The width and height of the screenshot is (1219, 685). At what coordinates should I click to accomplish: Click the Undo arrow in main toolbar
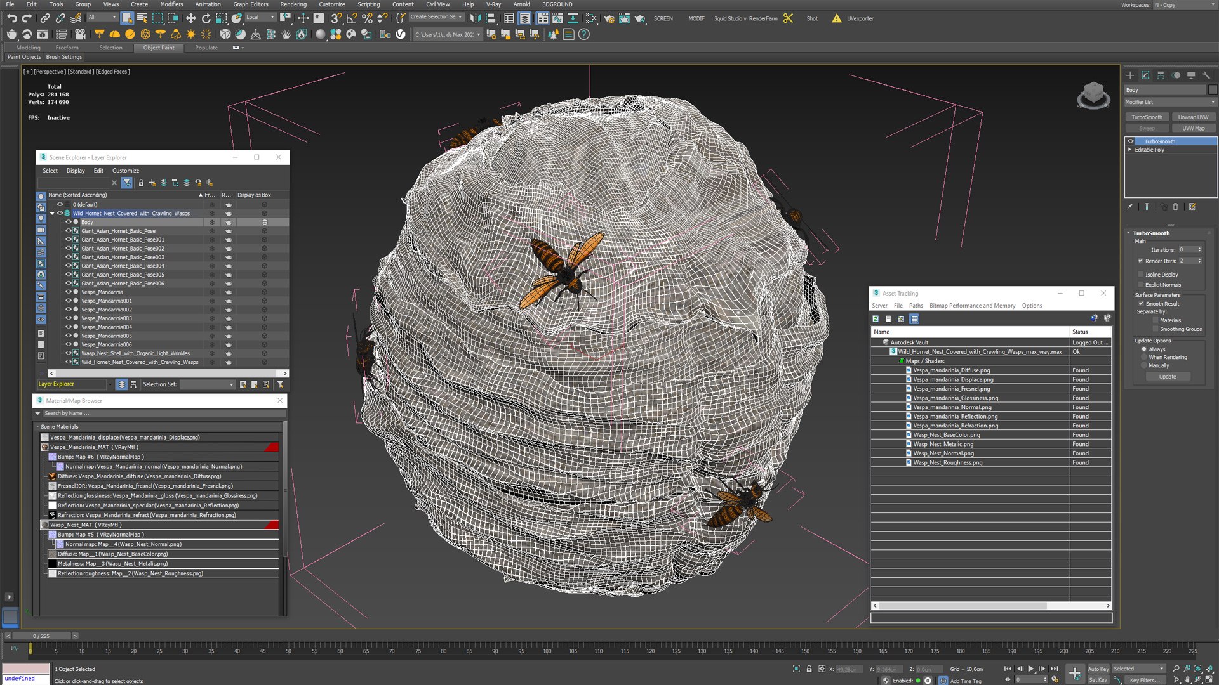coord(11,18)
